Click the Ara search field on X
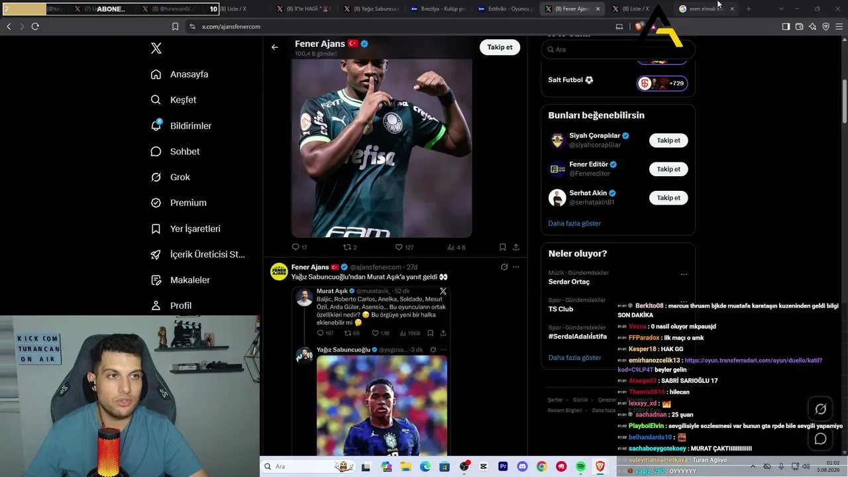 (618, 50)
